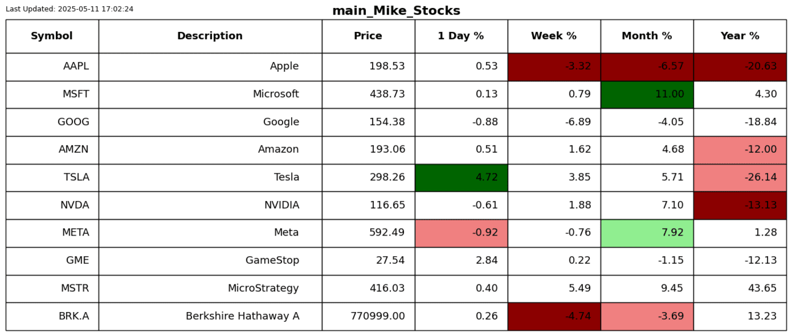Click the Month % column header
The width and height of the screenshot is (792, 336).
647,36
